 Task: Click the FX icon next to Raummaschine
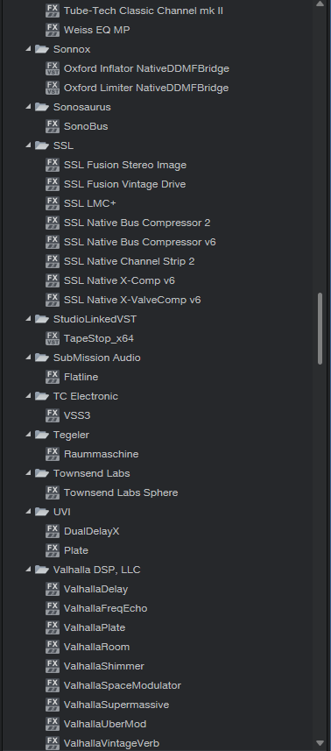53,454
